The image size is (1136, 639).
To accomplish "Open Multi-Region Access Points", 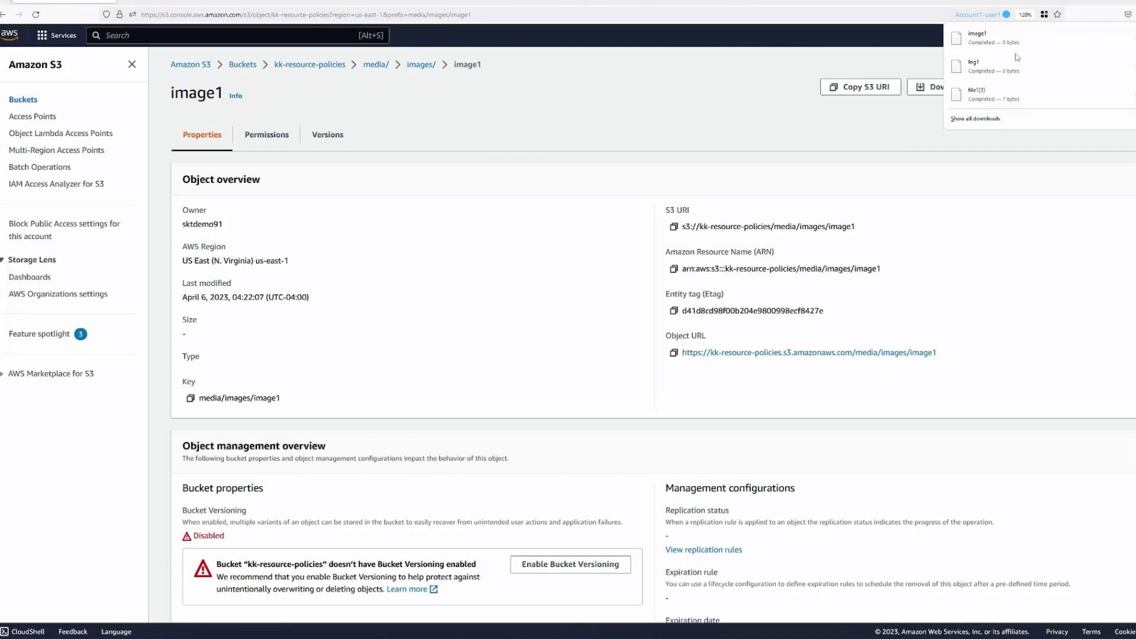I will coord(57,150).
